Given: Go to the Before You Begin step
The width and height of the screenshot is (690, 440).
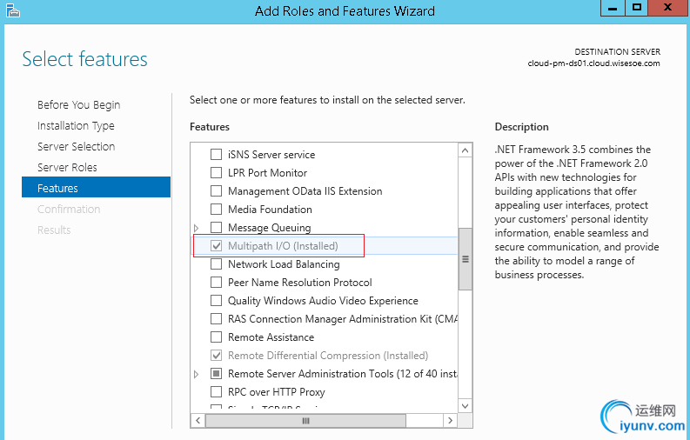Looking at the screenshot, I should tap(78, 105).
